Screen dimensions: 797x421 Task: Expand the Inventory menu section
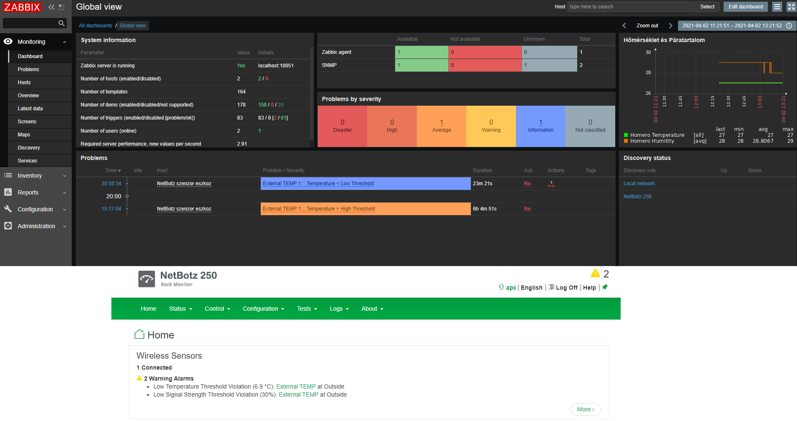(x=65, y=176)
